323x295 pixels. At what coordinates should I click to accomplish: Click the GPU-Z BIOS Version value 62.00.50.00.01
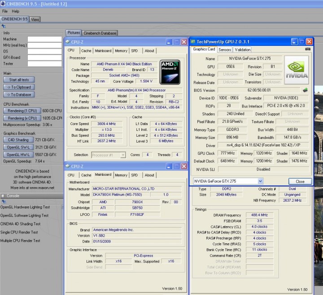tap(259, 90)
